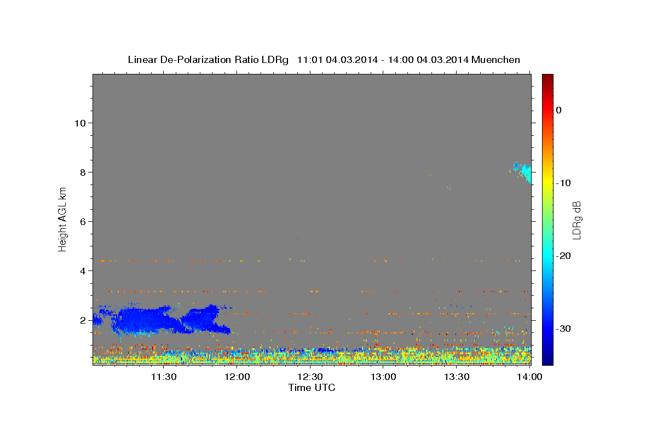Click the '13:30' time axis label
The image size is (657, 438).
pos(456,377)
